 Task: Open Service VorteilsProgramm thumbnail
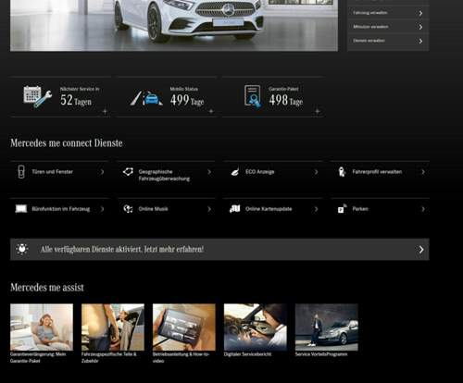[327, 327]
